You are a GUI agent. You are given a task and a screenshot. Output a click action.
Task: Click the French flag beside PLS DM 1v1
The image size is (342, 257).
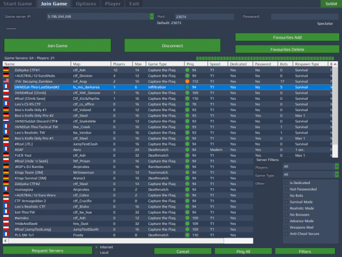6,235
